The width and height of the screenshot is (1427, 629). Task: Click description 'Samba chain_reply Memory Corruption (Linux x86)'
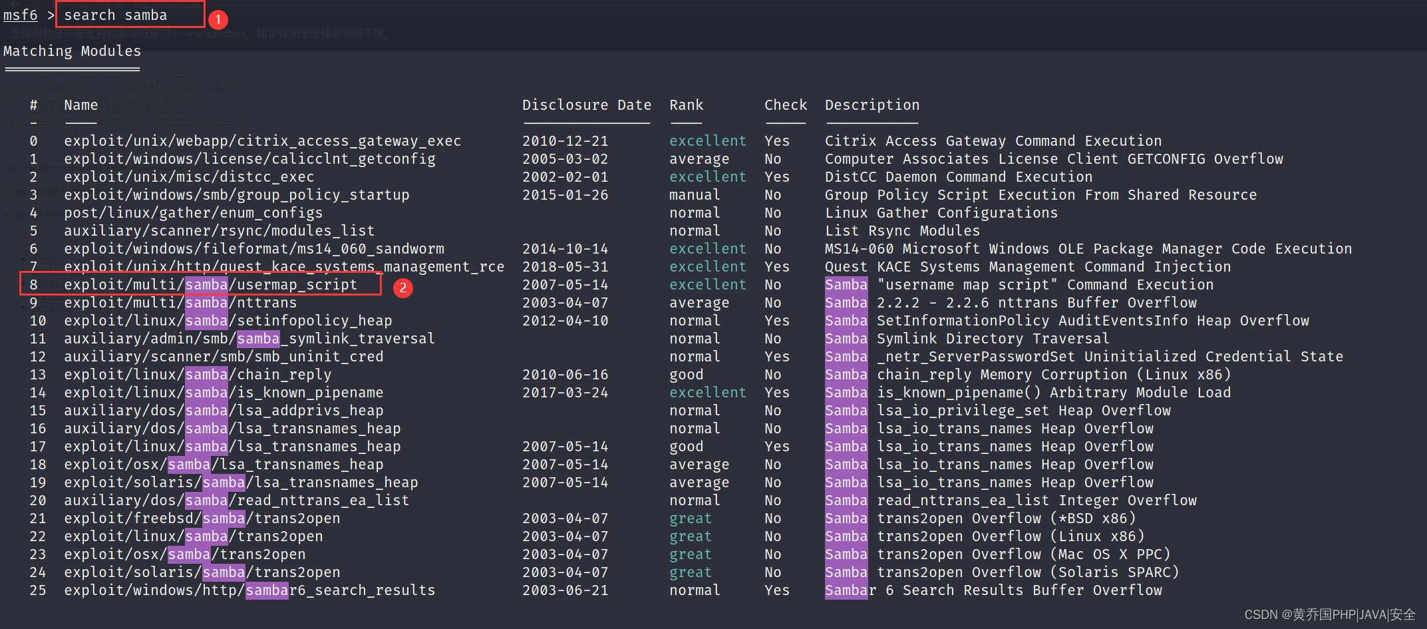[1028, 375]
